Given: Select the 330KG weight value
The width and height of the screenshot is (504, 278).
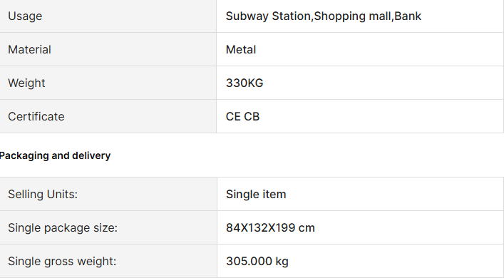Looking at the screenshot, I should tap(245, 83).
